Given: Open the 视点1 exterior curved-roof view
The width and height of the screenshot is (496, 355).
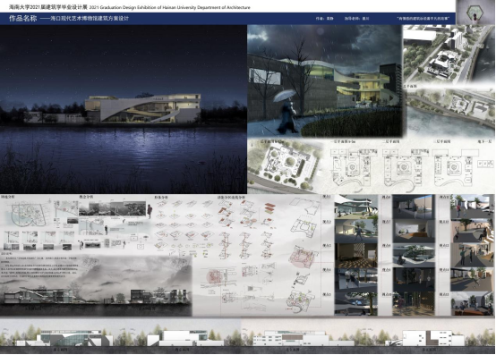Looking at the screenshot, I should (x=356, y=207).
